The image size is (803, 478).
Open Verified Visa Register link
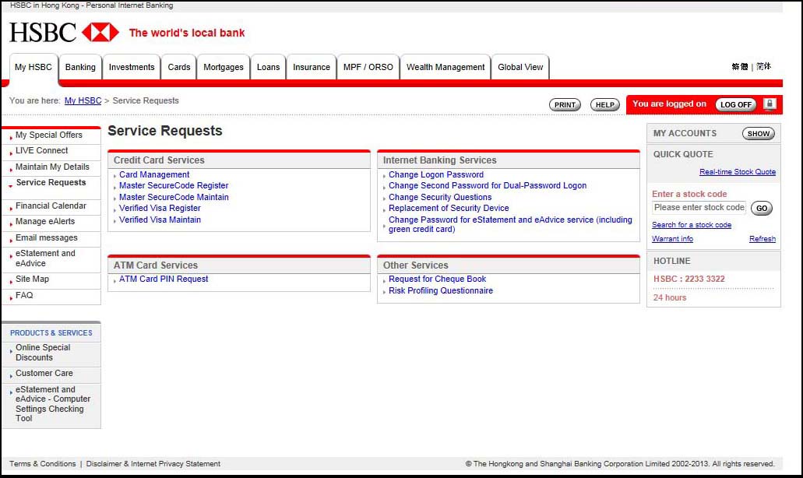pyautogui.click(x=160, y=209)
